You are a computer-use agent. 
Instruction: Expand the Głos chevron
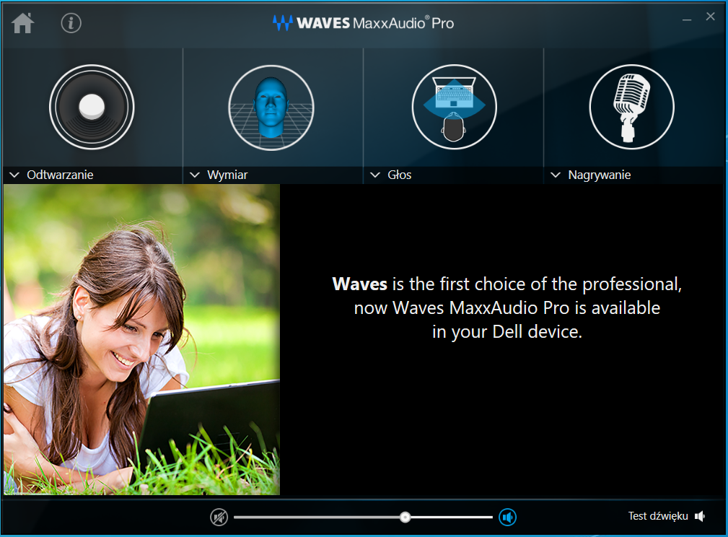375,175
